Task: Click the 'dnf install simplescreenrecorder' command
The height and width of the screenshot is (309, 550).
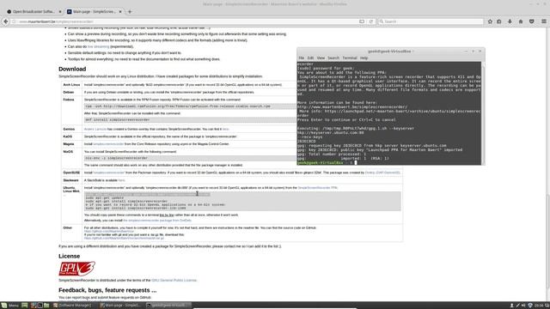Action: [x=118, y=120]
